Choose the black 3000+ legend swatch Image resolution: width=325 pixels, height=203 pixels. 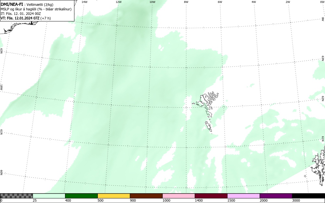click(x=308, y=196)
